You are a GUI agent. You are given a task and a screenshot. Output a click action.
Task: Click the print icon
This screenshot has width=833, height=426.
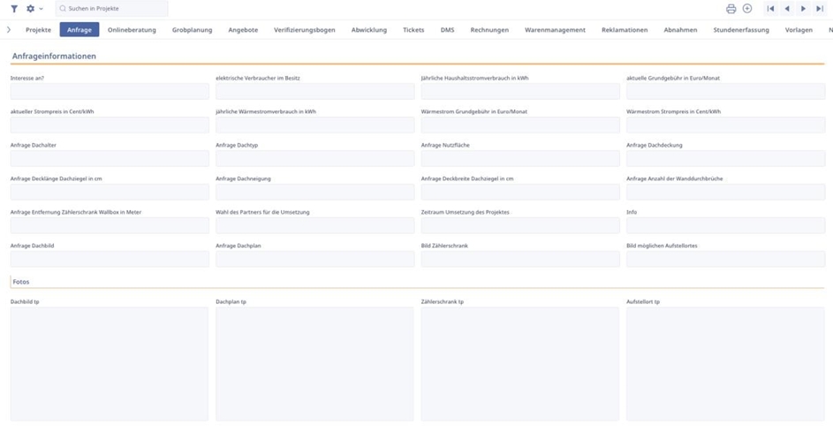tap(731, 9)
